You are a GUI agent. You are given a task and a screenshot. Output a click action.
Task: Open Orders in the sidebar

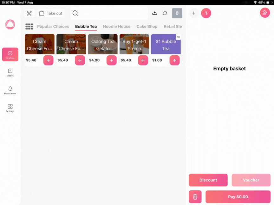click(x=10, y=72)
